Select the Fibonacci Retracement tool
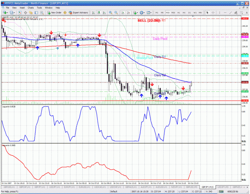 241,12
